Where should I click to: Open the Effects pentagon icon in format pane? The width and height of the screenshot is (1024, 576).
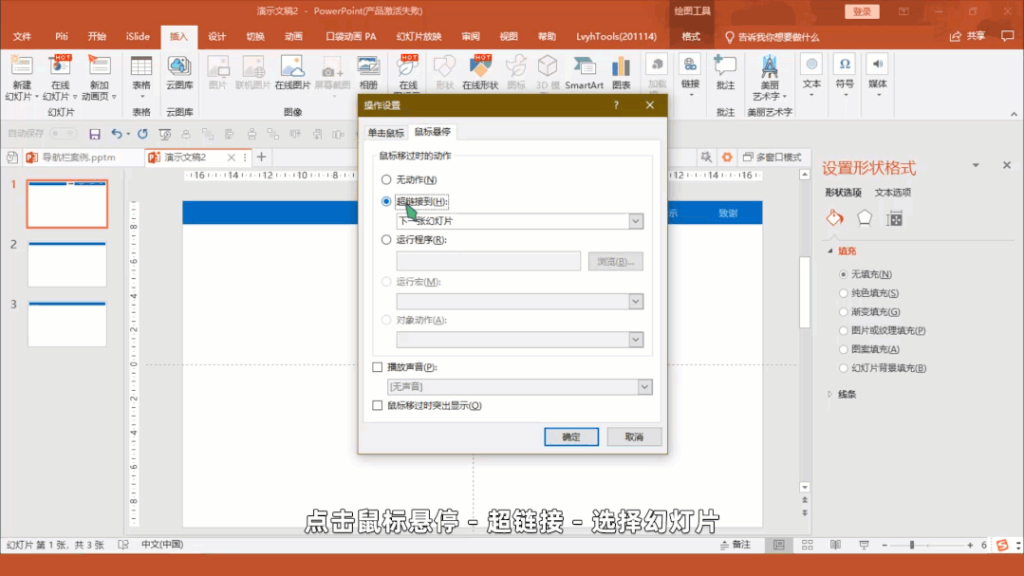[x=865, y=218]
